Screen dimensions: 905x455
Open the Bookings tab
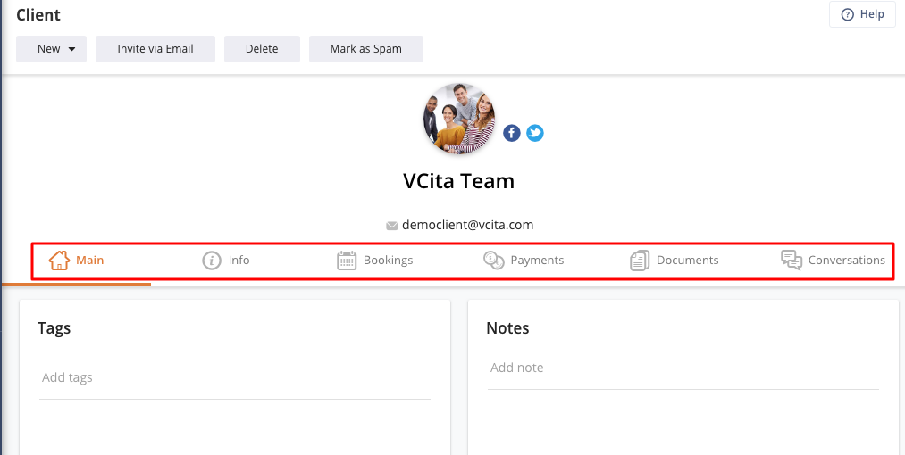click(x=374, y=261)
